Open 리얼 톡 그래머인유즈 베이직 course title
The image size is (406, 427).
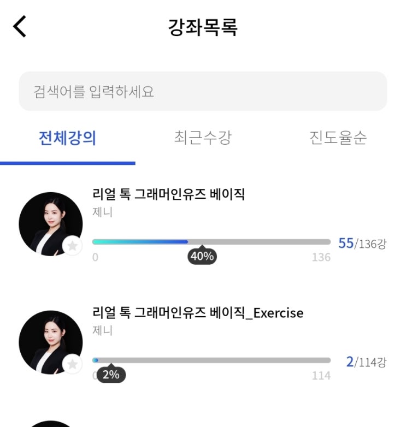(x=168, y=194)
